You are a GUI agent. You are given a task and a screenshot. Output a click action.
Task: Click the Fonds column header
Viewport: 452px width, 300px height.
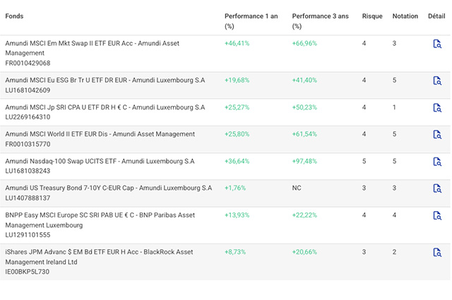click(14, 16)
